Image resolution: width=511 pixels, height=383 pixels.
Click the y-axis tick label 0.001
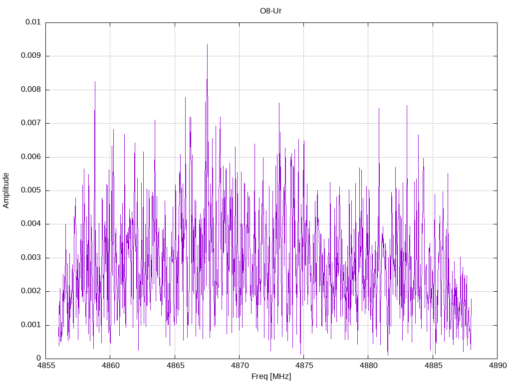(31, 325)
